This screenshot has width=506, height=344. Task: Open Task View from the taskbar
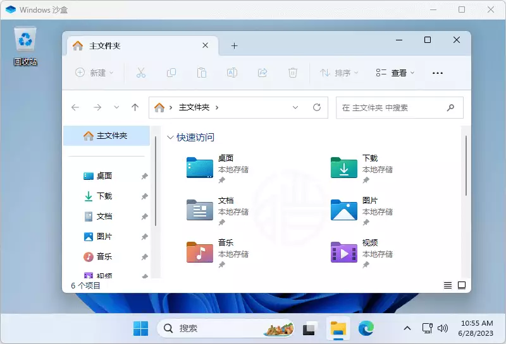pos(309,329)
